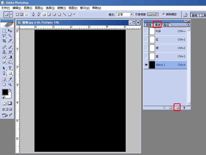Switch to Quick Mask mode

10,103
